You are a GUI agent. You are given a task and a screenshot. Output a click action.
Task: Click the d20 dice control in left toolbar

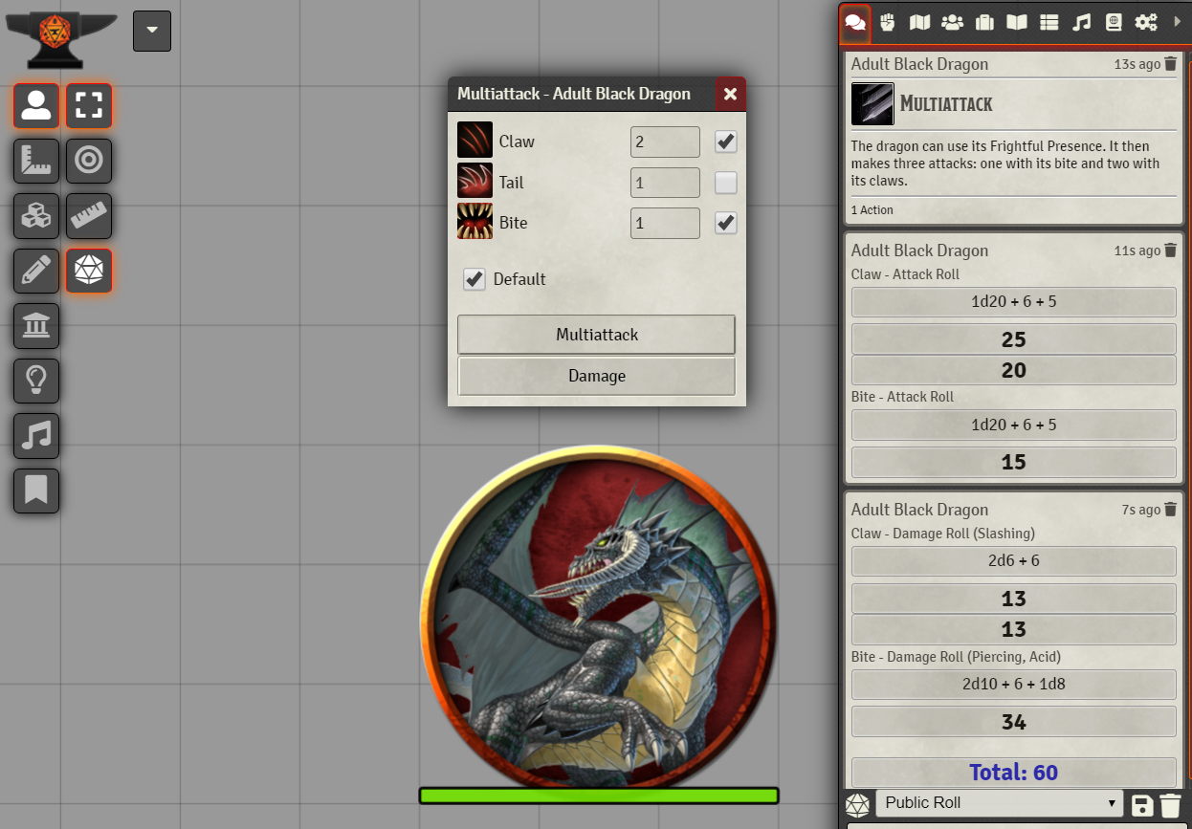(89, 271)
